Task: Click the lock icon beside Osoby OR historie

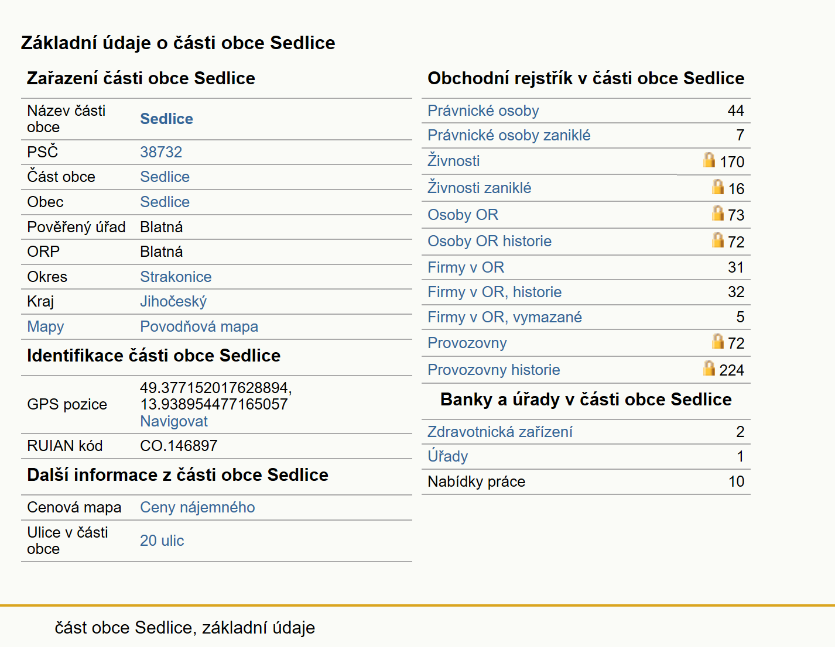Action: click(718, 240)
